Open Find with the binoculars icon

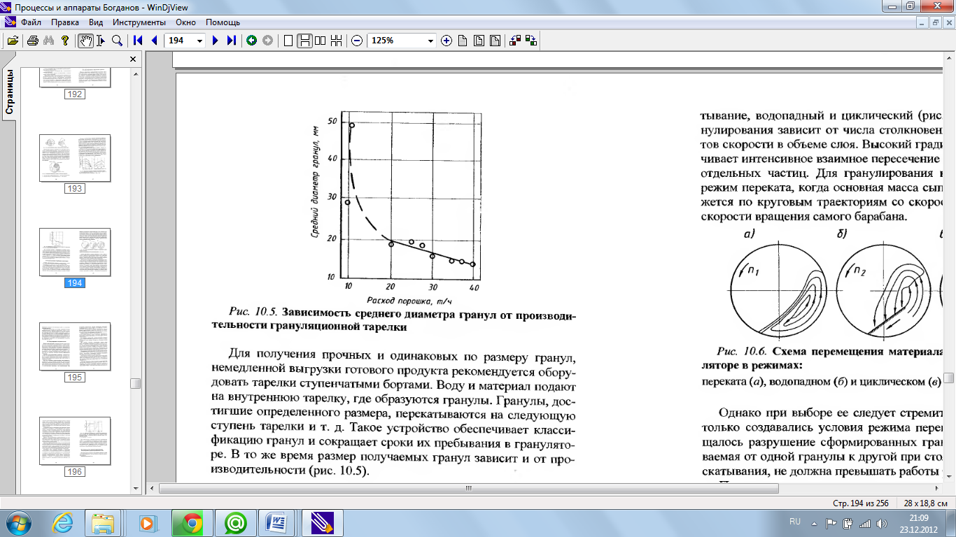click(49, 41)
